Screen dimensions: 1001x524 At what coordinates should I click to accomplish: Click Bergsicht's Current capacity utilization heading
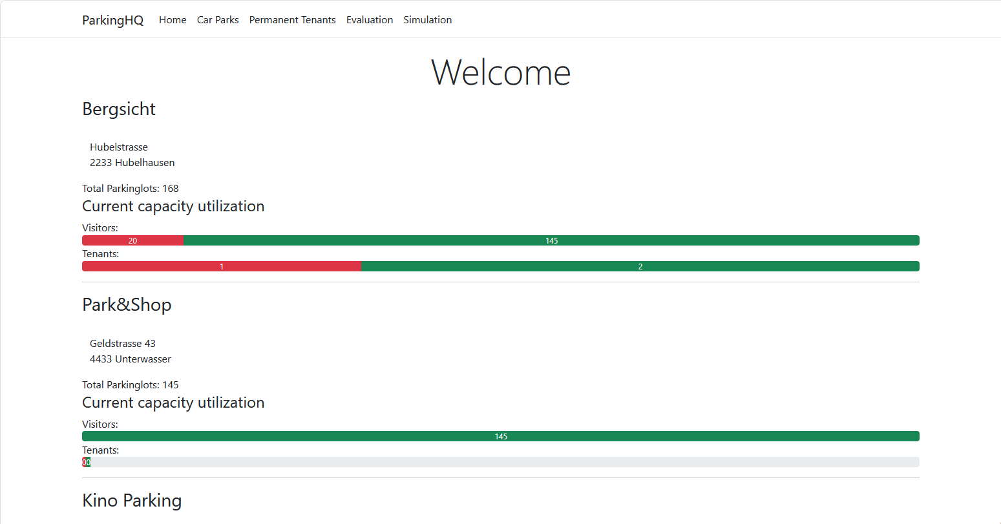click(173, 206)
